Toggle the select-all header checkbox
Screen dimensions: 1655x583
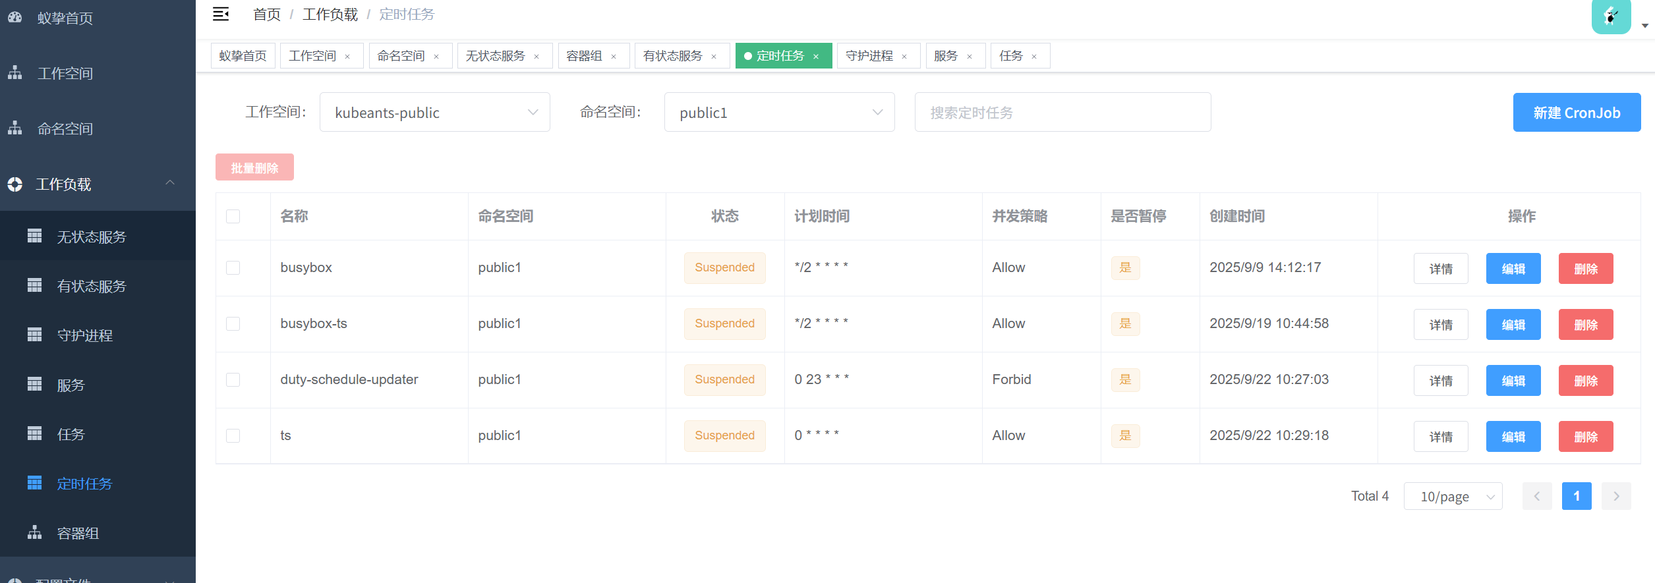coord(233,217)
